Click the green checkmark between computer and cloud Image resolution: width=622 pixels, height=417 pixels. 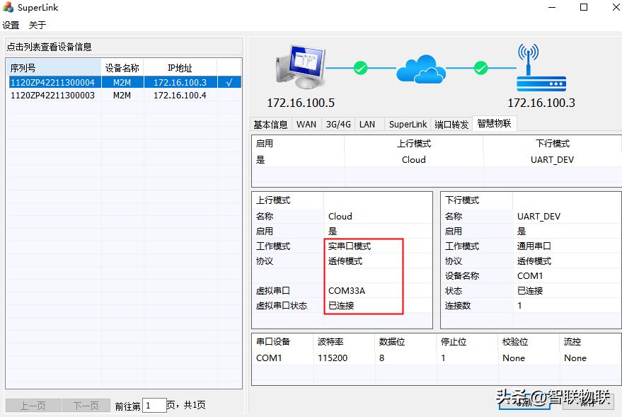(x=359, y=69)
